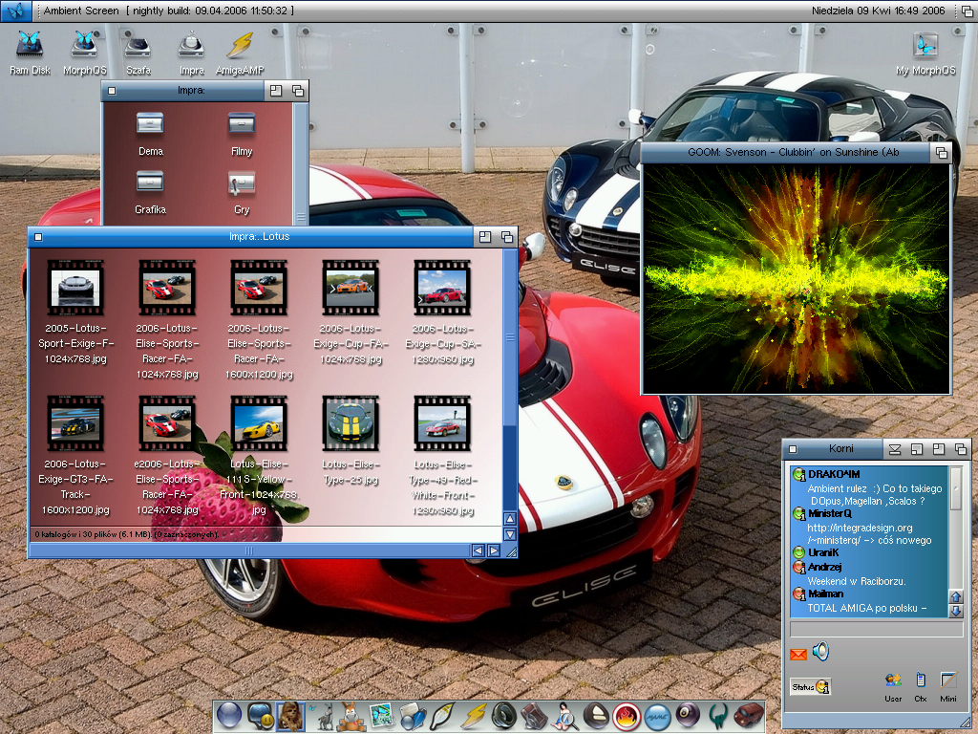Click the orange envelope icon in Korni
Image resolution: width=978 pixels, height=734 pixels.
[x=798, y=654]
